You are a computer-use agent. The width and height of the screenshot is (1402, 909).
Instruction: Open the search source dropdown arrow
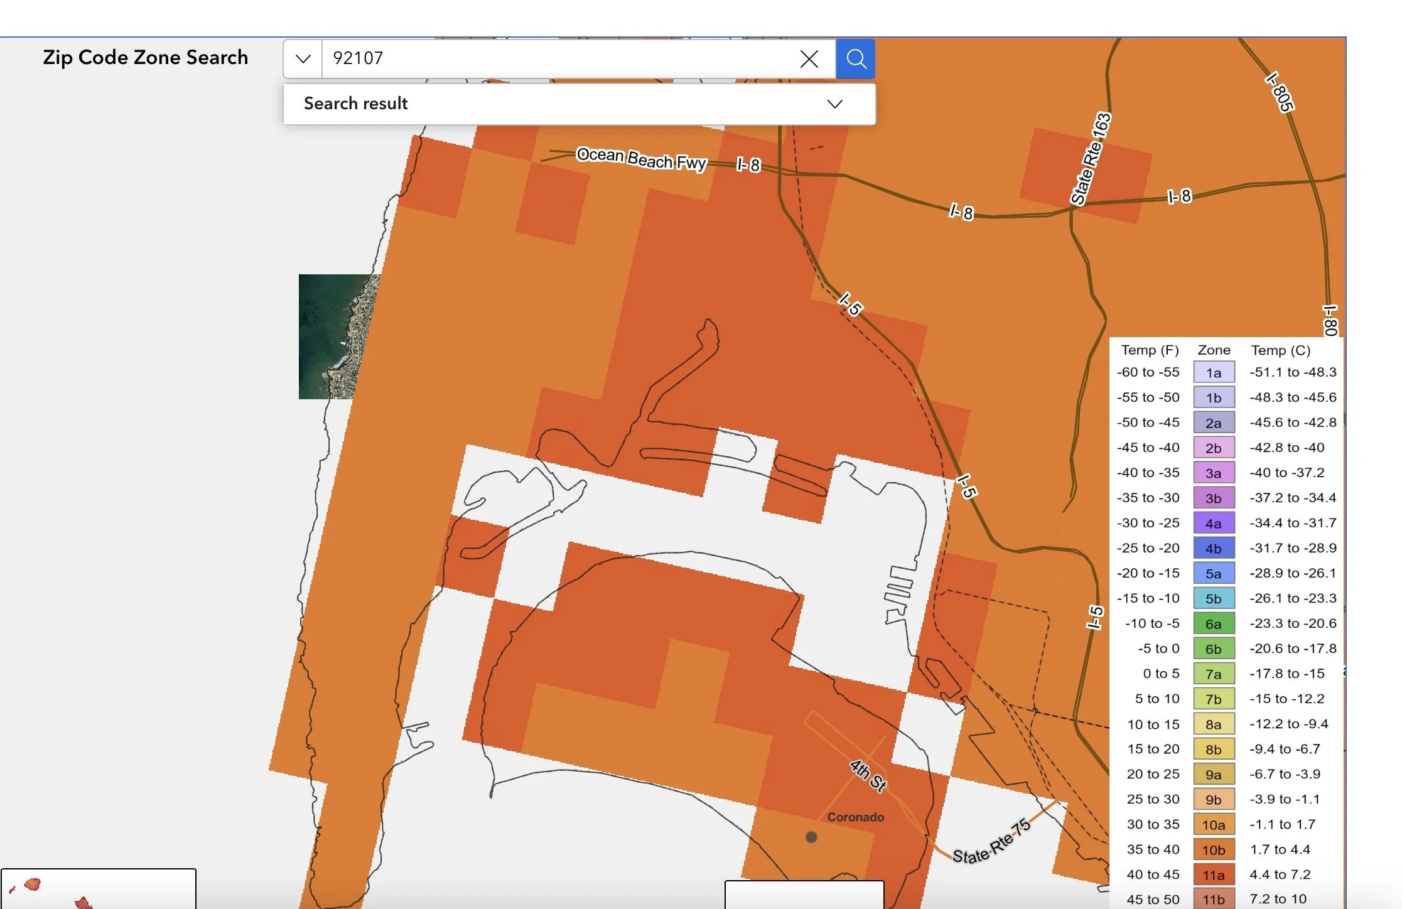[303, 59]
